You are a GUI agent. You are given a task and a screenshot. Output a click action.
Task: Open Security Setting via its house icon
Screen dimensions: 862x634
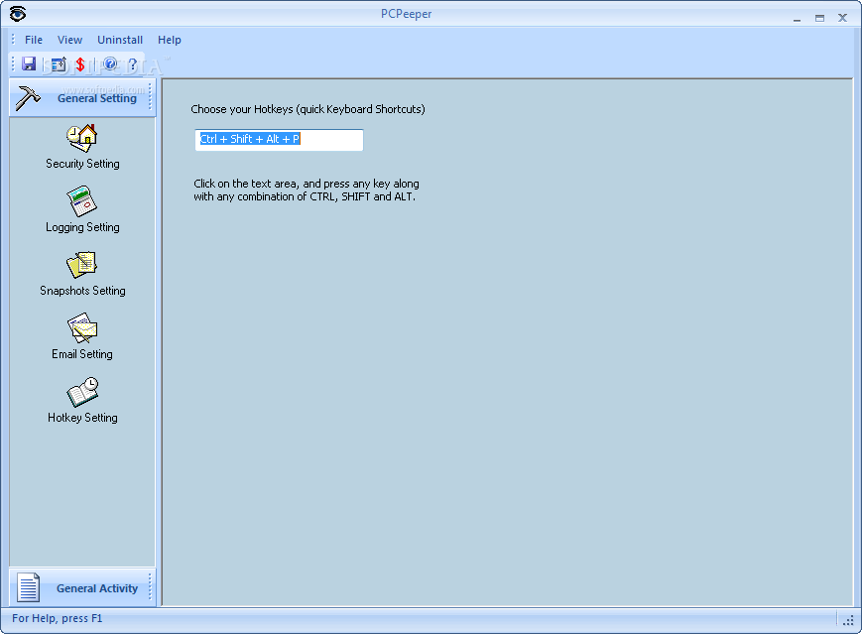tap(82, 138)
